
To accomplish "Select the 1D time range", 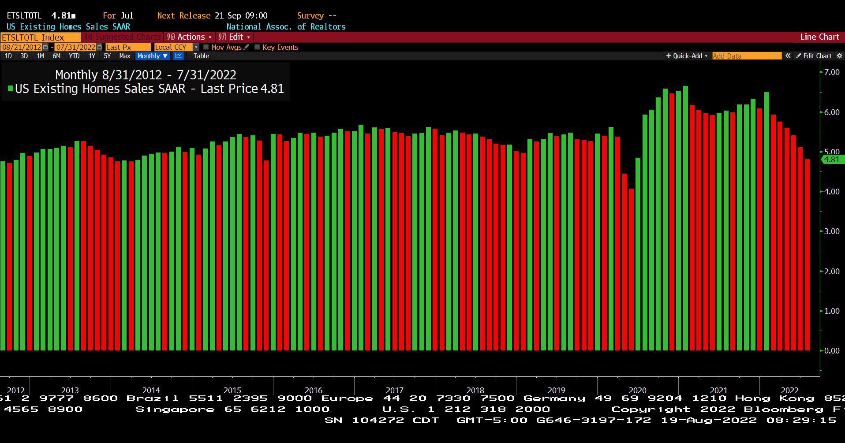I will [8, 56].
